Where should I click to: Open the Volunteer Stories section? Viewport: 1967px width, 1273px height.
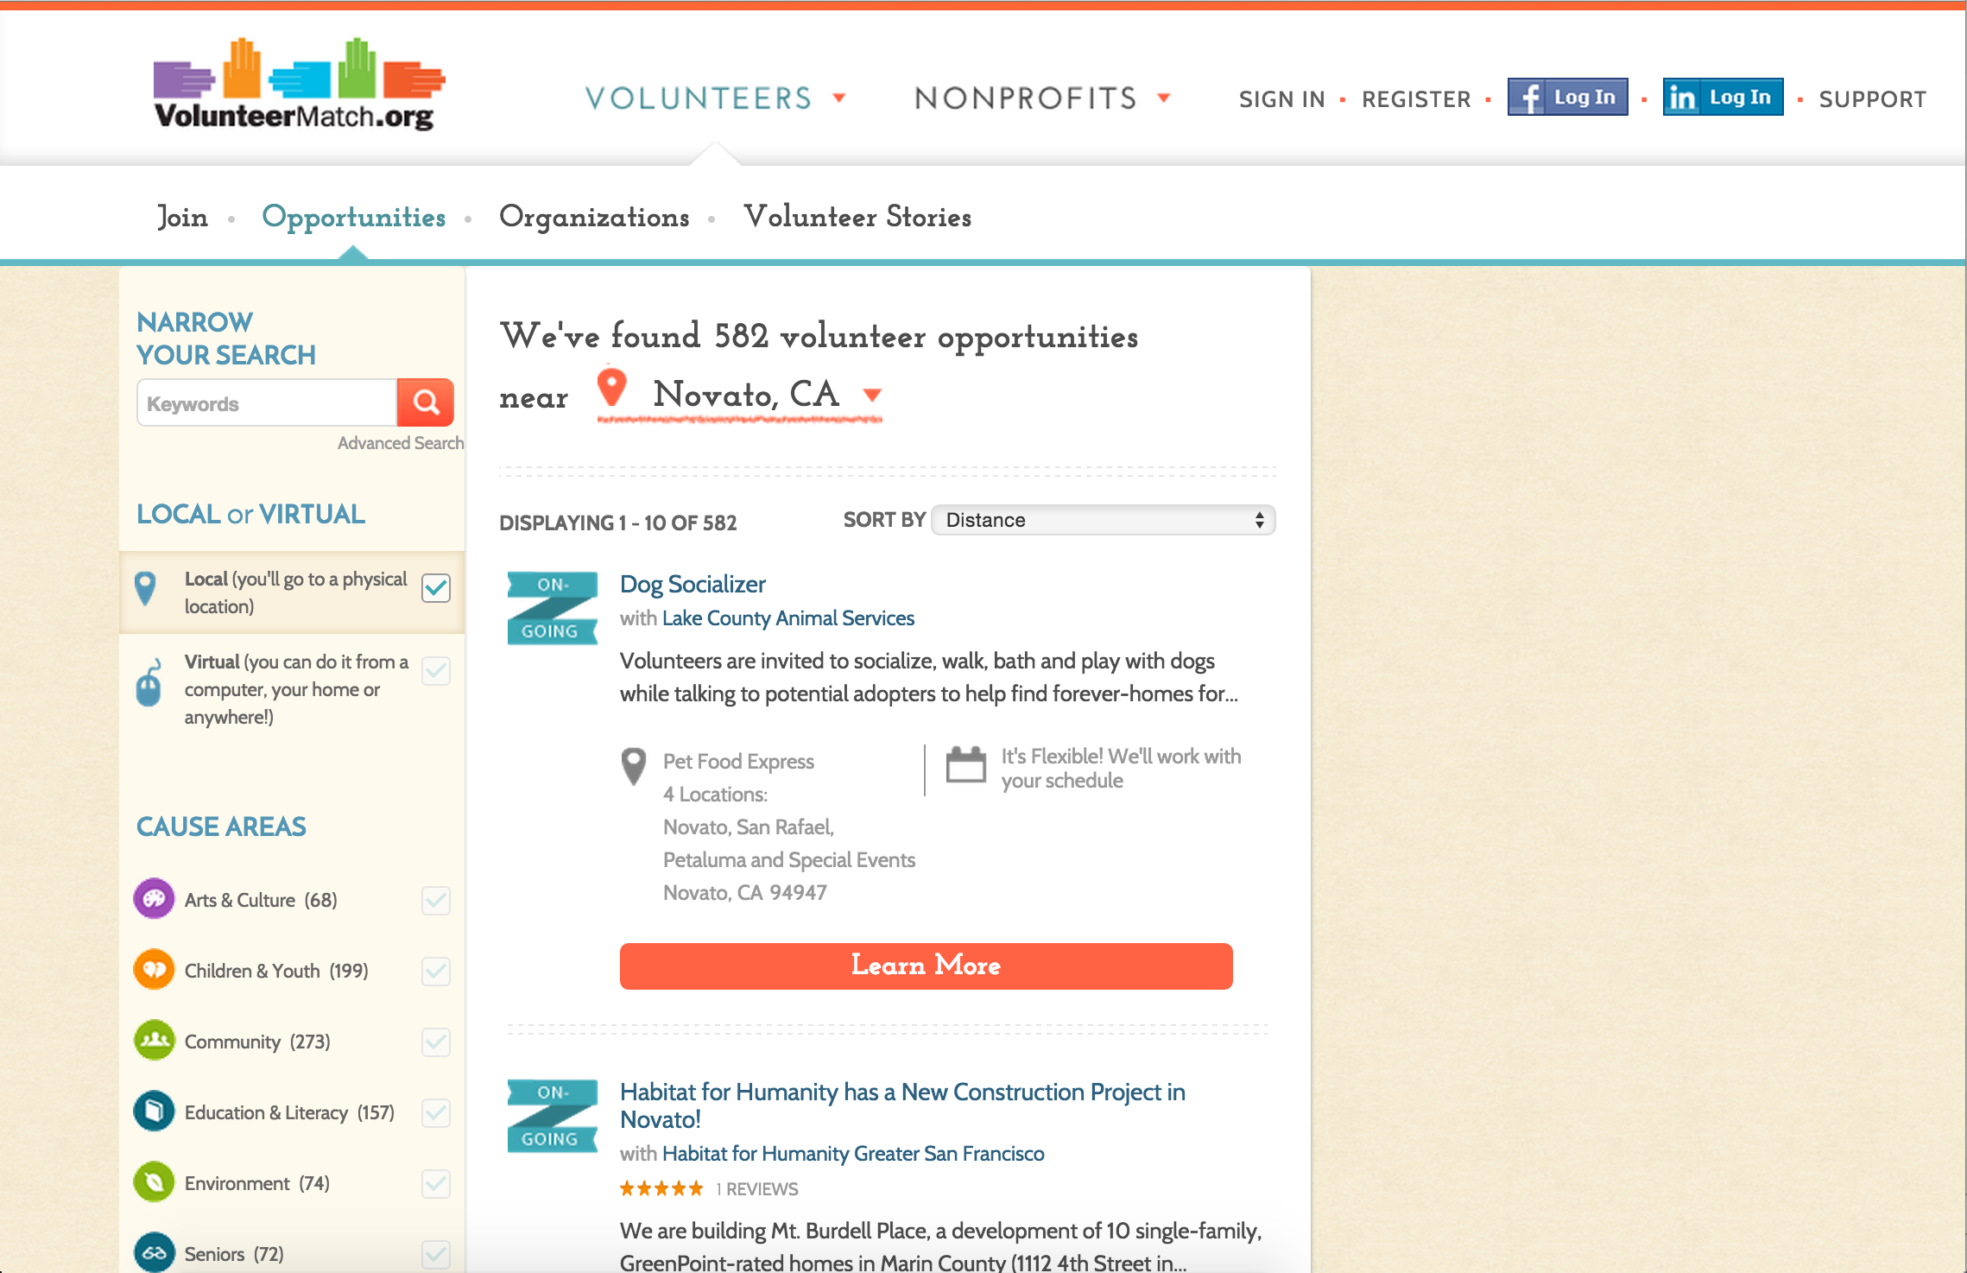(859, 218)
